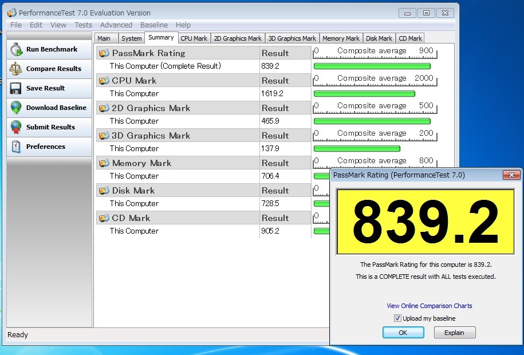The image size is (524, 355).
Task: Click the 2D Graphics Mark green result bar
Action: (x=372, y=121)
